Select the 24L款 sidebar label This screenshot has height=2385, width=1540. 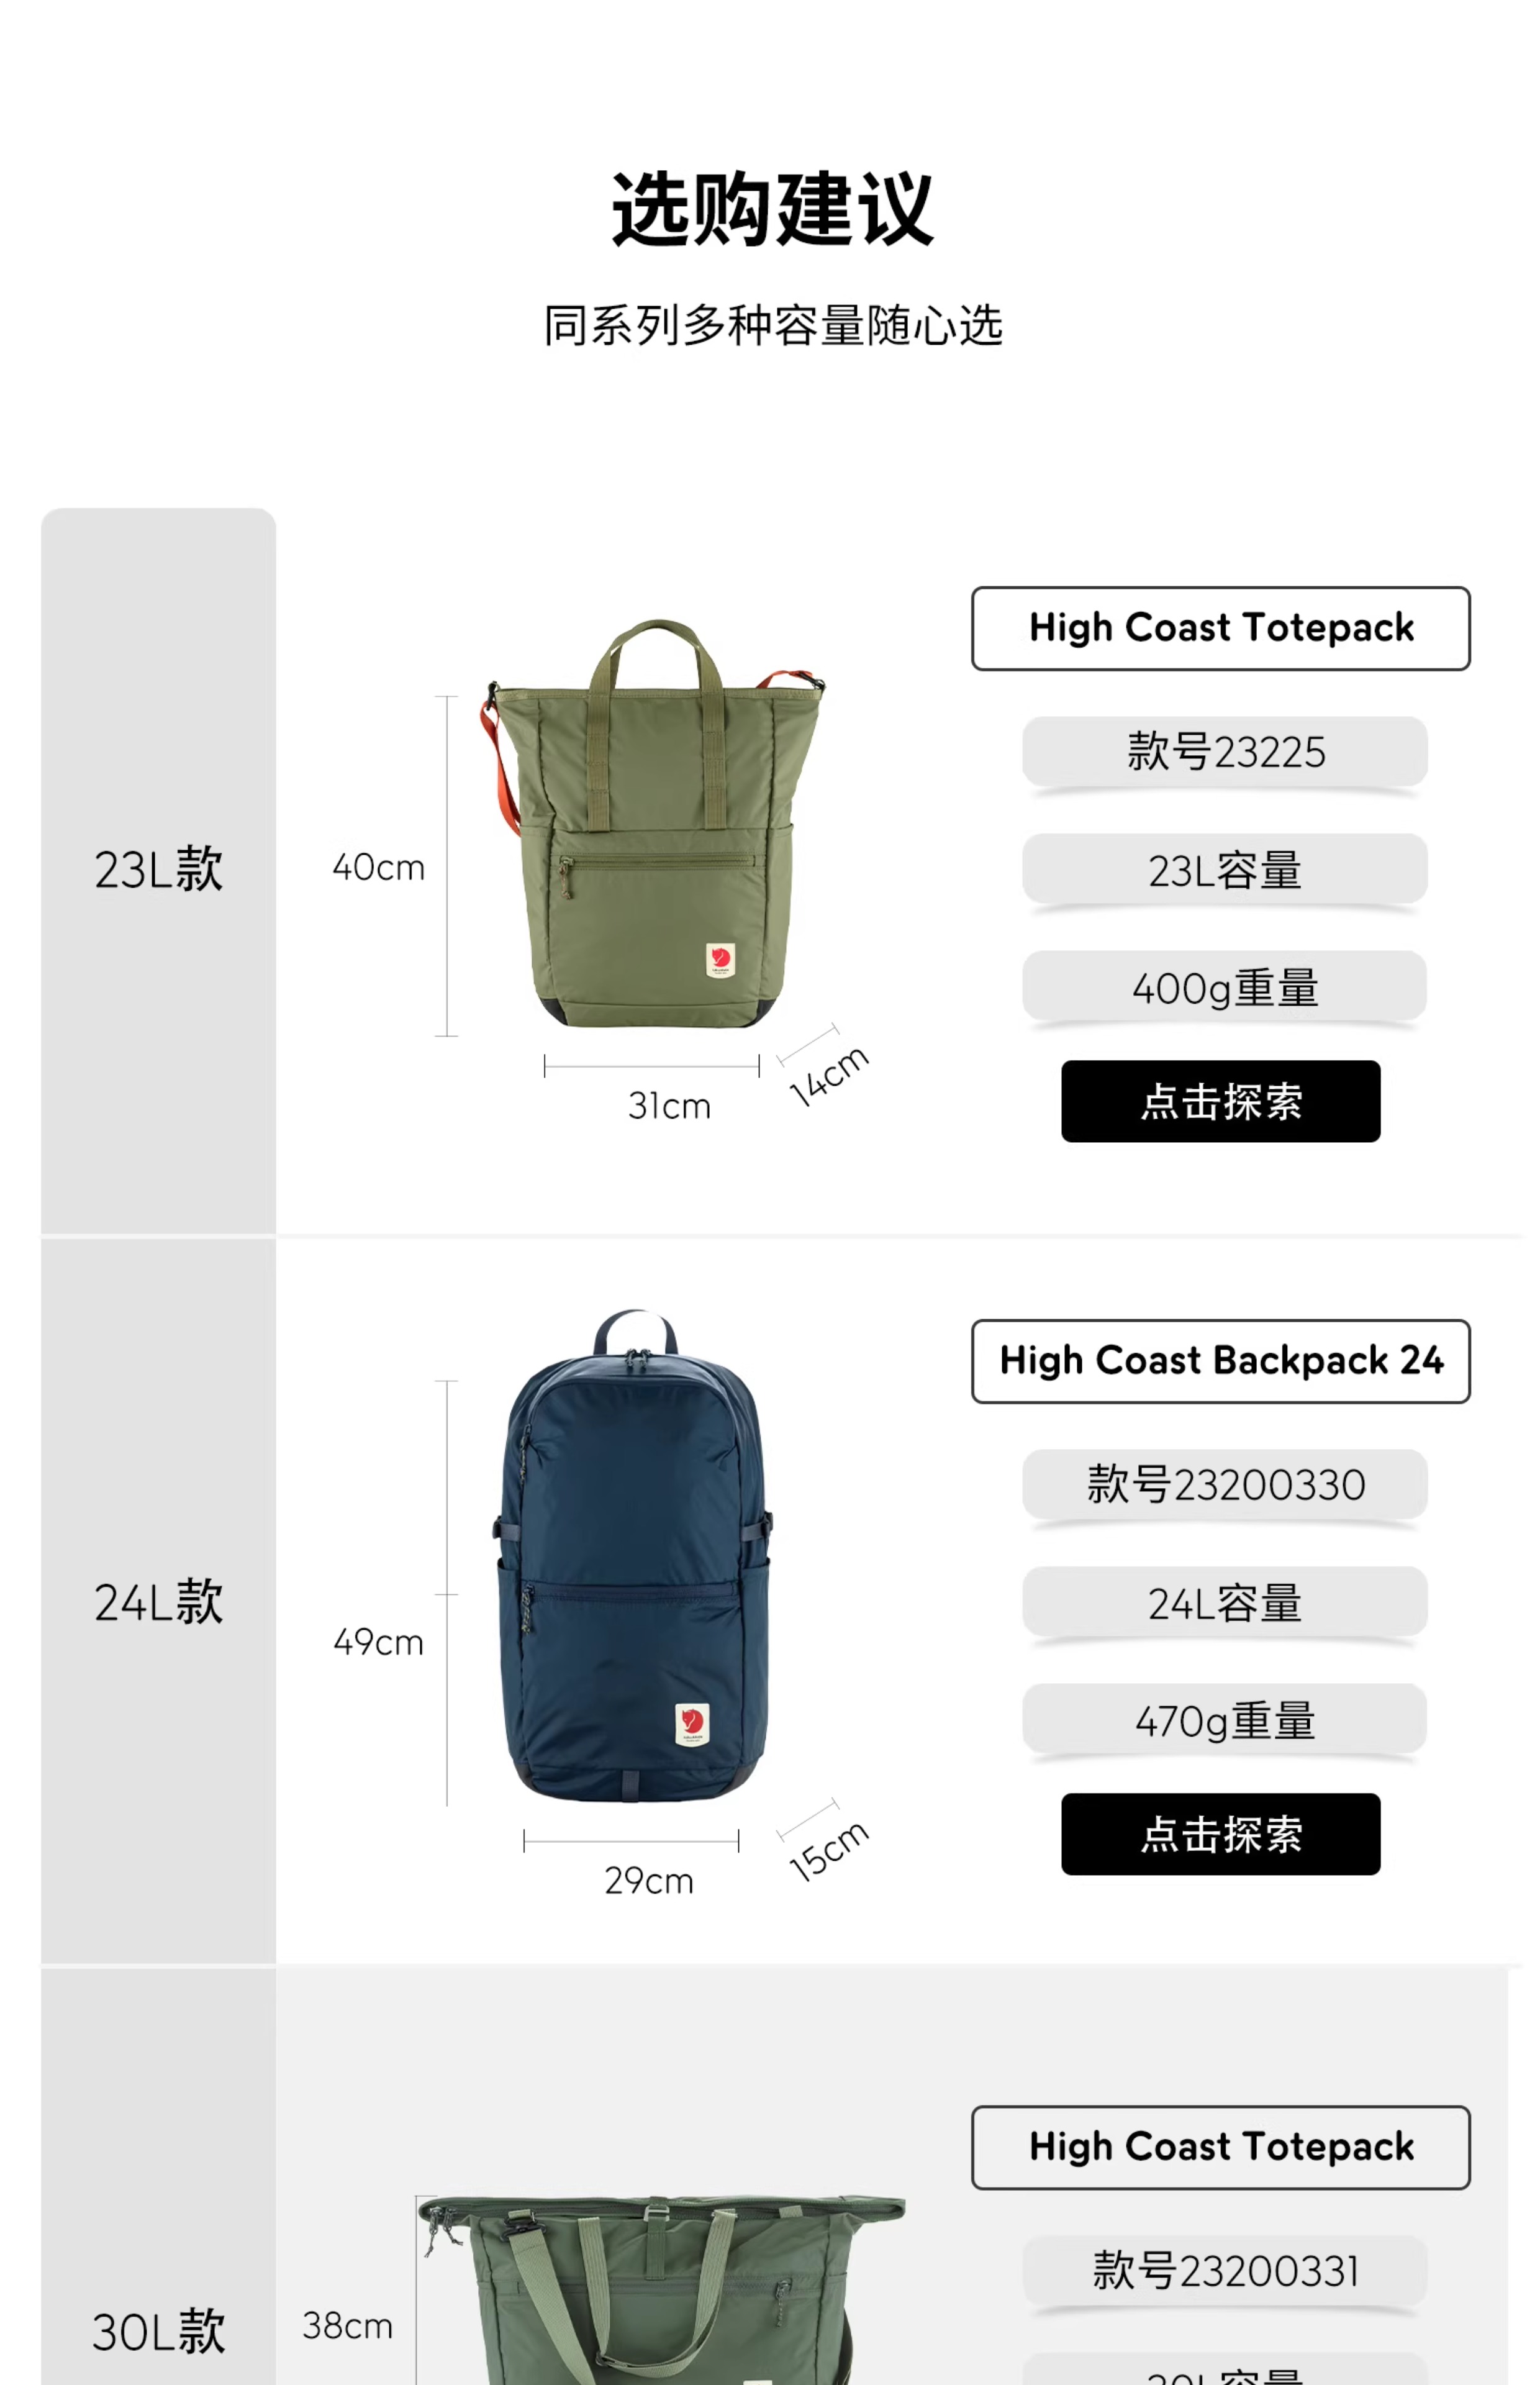(x=158, y=1602)
